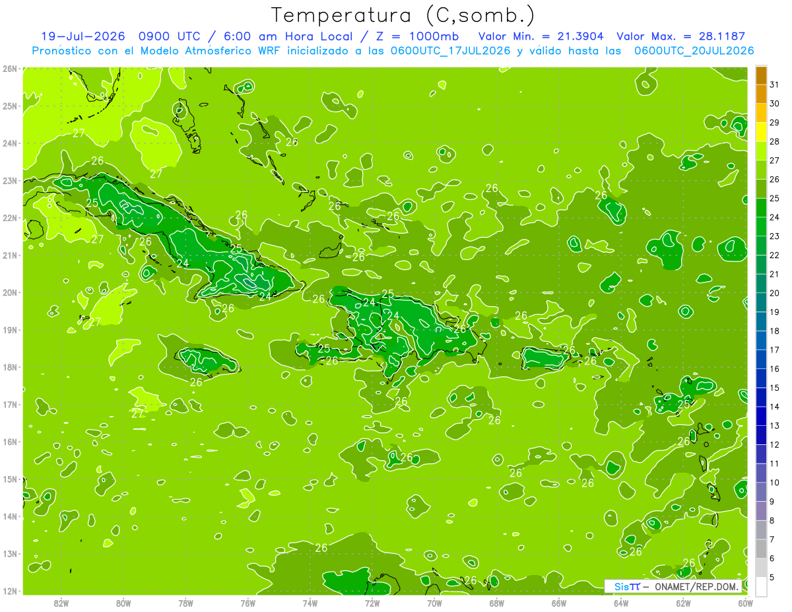Click the '82W' longitude axis label

click(61, 603)
